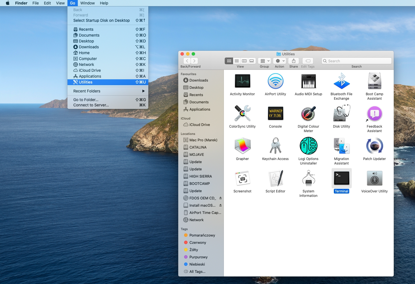Focus the Finder Search field

click(357, 61)
